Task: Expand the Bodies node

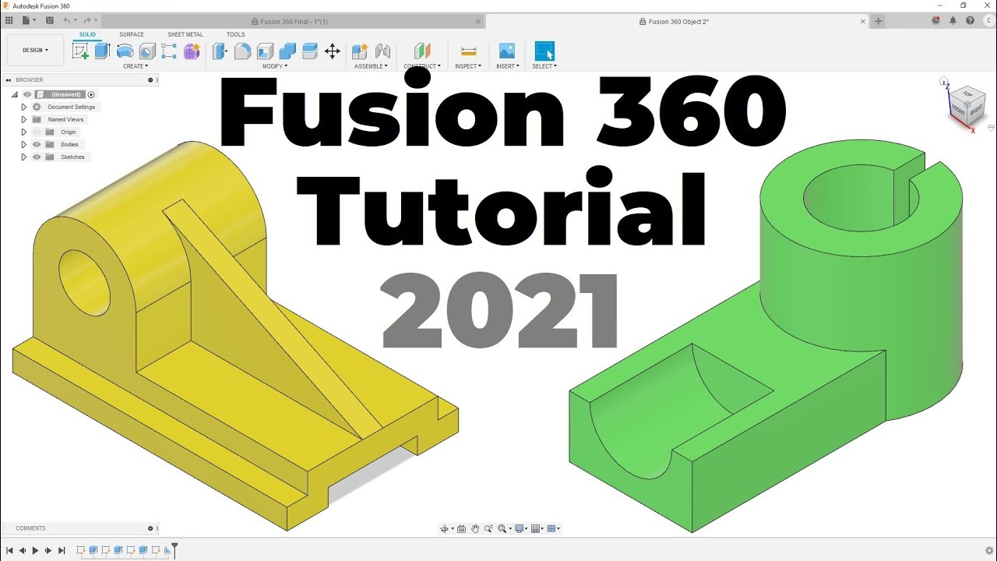Action: click(x=24, y=144)
